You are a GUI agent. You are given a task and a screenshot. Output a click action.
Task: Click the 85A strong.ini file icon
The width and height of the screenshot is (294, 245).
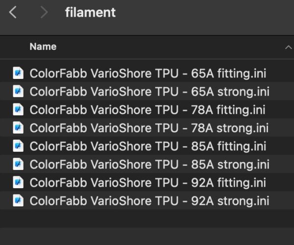(x=18, y=164)
